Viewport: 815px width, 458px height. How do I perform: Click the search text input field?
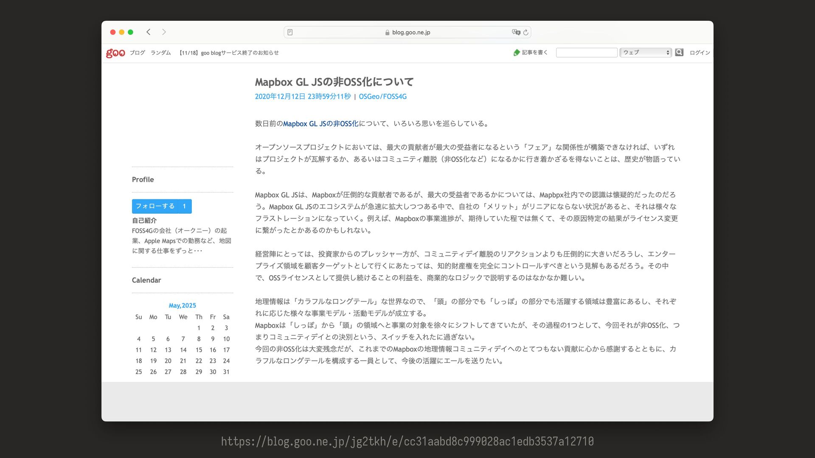pyautogui.click(x=587, y=53)
